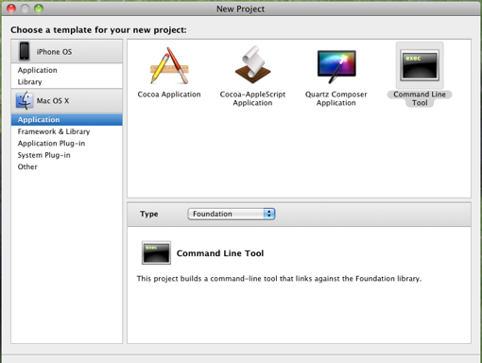
Task: Click the Command Line Tool heading in the description
Action: [x=220, y=253]
